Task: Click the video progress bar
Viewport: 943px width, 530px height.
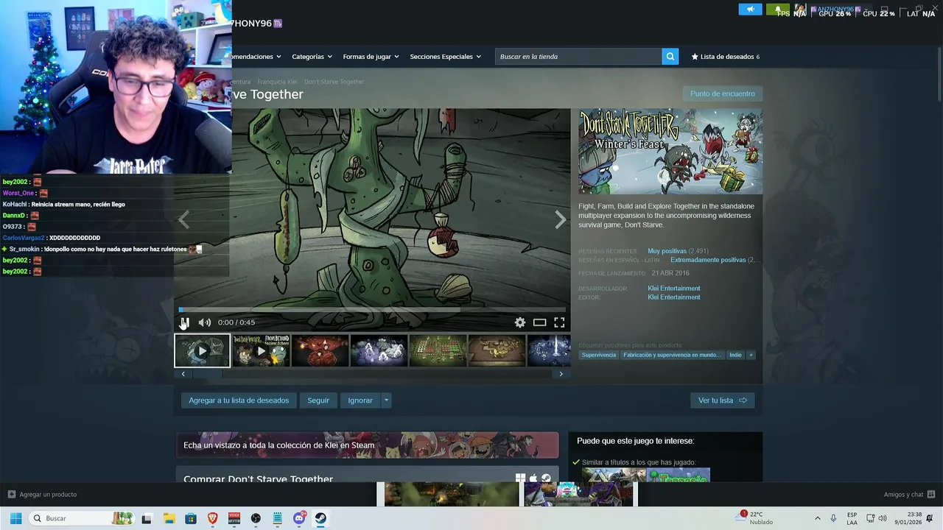Action: tap(372, 310)
